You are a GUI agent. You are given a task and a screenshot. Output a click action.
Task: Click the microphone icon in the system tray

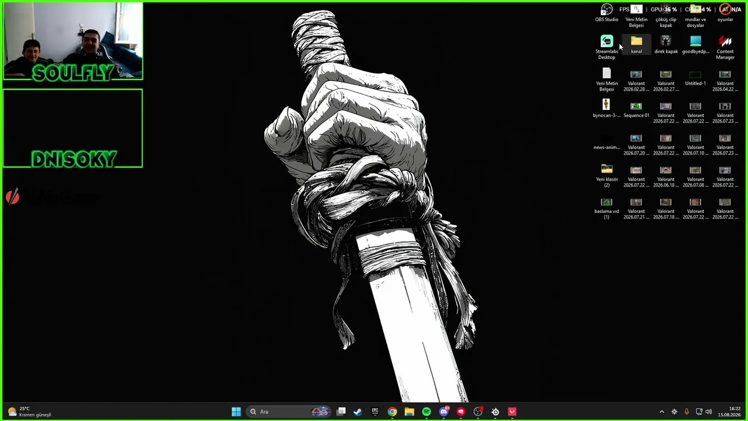click(687, 412)
